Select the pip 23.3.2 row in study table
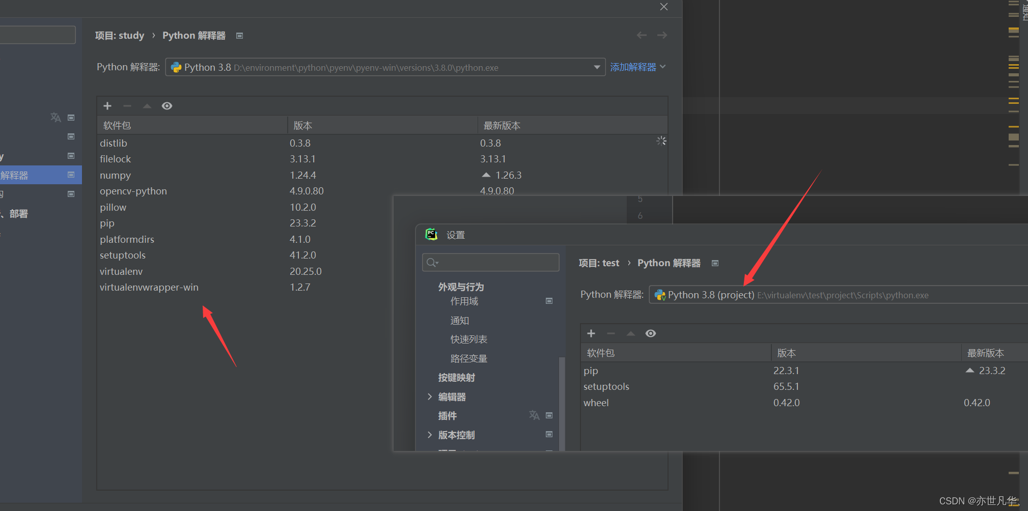This screenshot has width=1028, height=511. click(x=245, y=223)
